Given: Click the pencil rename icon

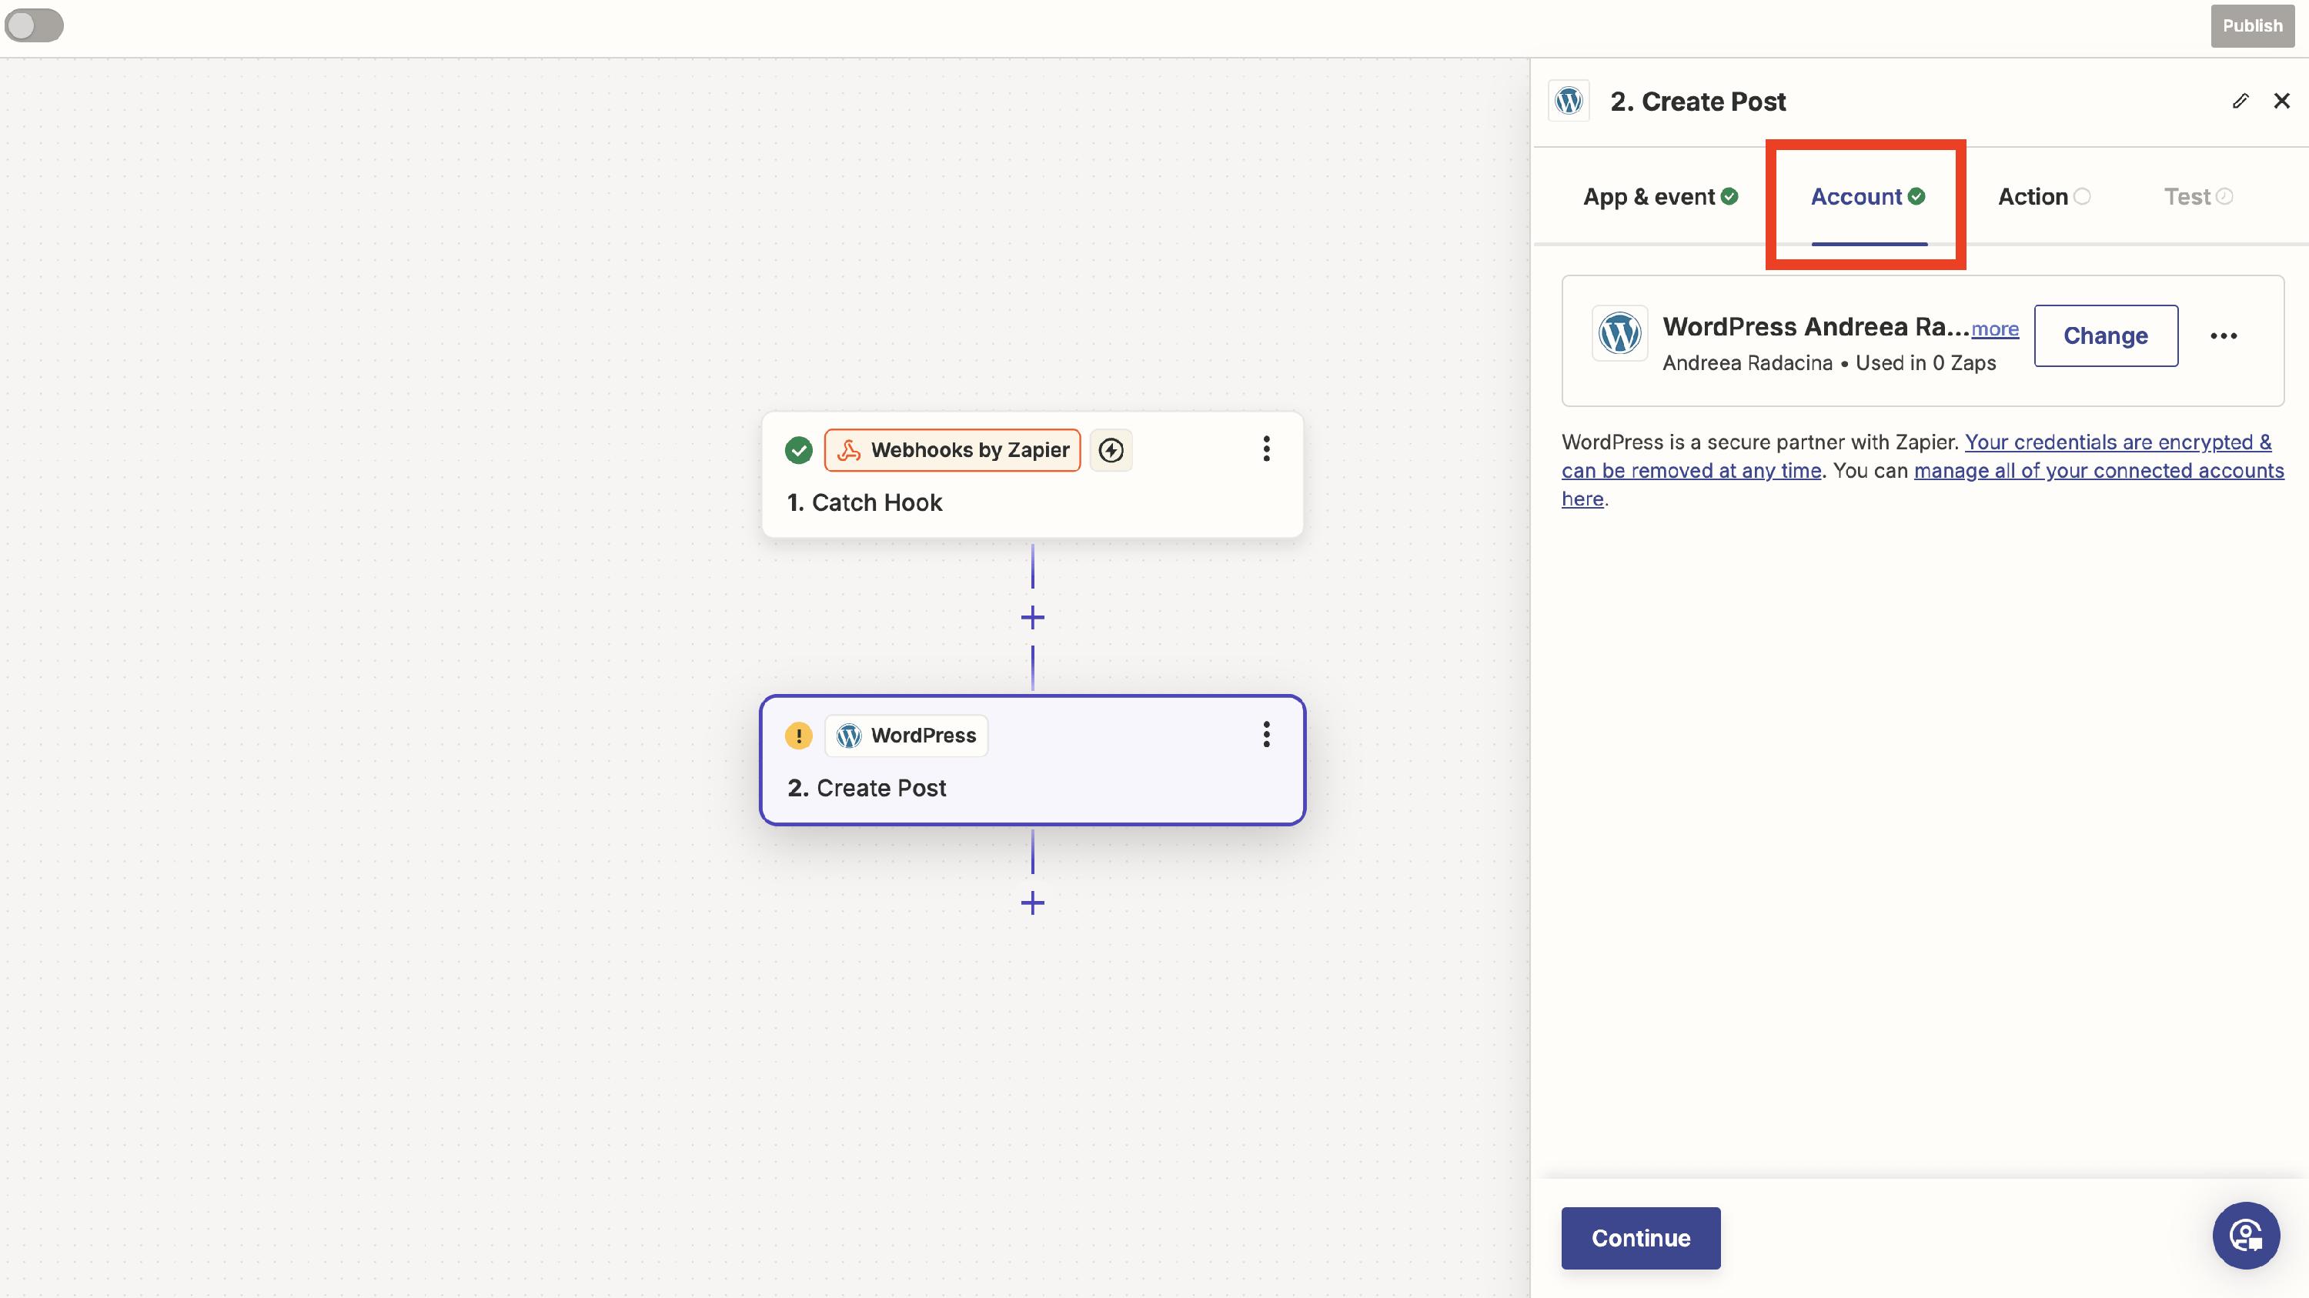Looking at the screenshot, I should pyautogui.click(x=2240, y=102).
